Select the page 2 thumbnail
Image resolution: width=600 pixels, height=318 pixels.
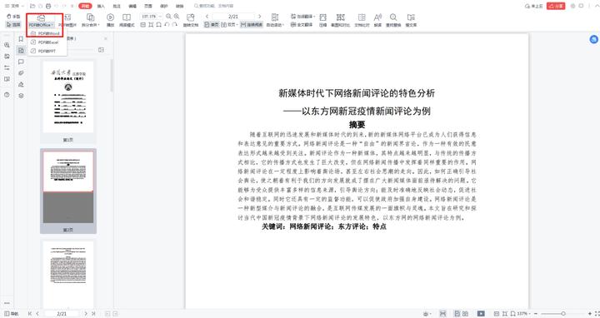68,187
